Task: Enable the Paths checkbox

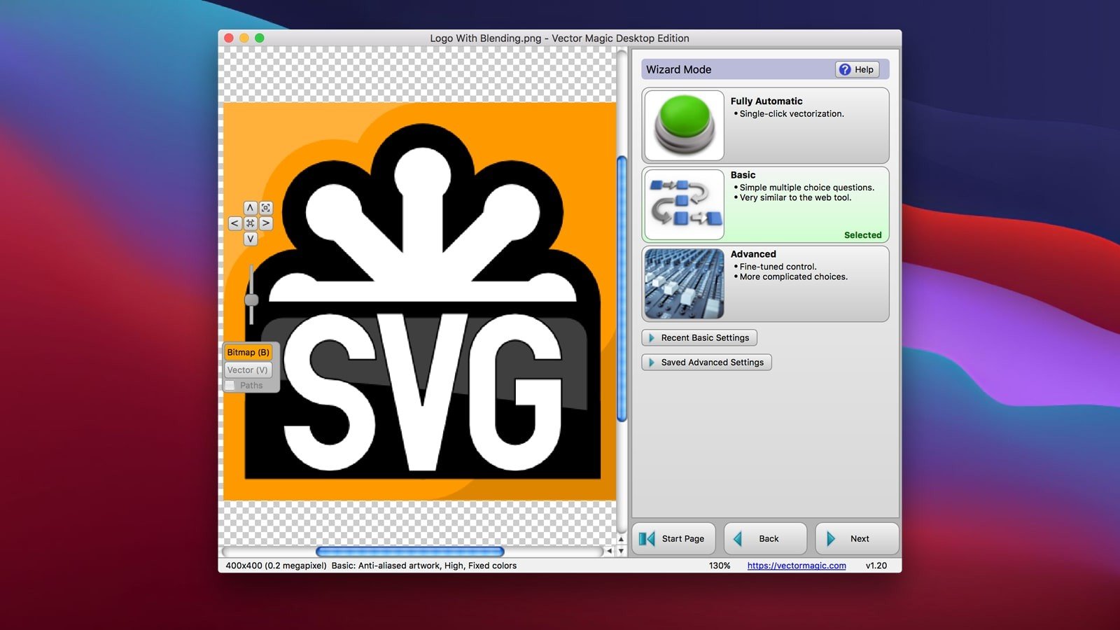Action: click(230, 386)
